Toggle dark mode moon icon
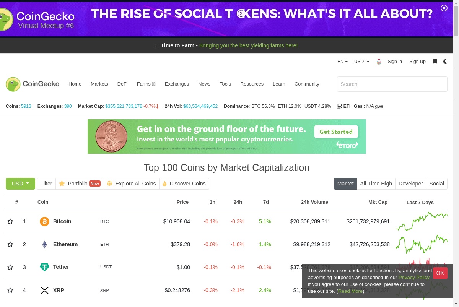The image size is (459, 307). coord(445,62)
